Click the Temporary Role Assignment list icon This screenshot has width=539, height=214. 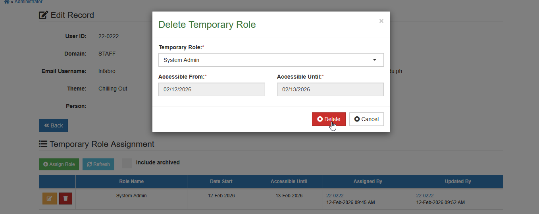coord(43,144)
